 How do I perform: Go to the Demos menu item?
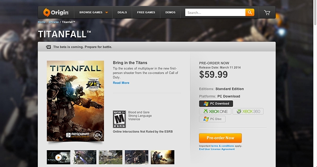pos(170,12)
